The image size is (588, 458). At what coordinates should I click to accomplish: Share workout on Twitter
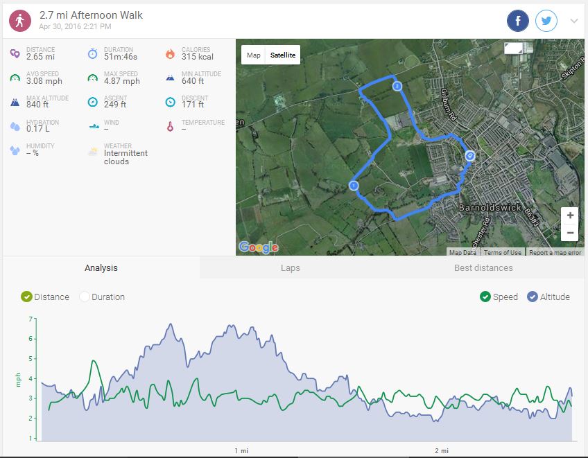point(546,21)
